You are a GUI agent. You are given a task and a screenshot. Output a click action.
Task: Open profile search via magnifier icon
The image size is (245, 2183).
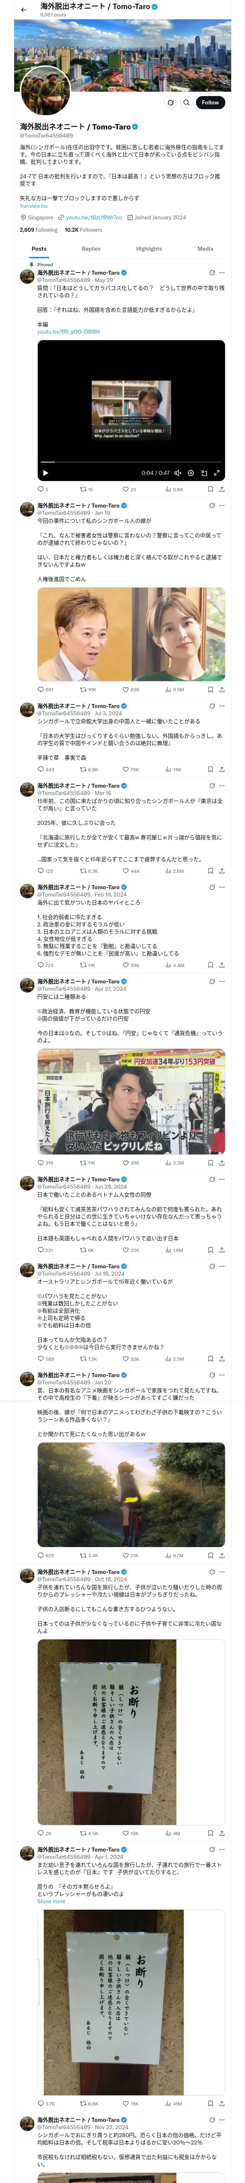186,103
